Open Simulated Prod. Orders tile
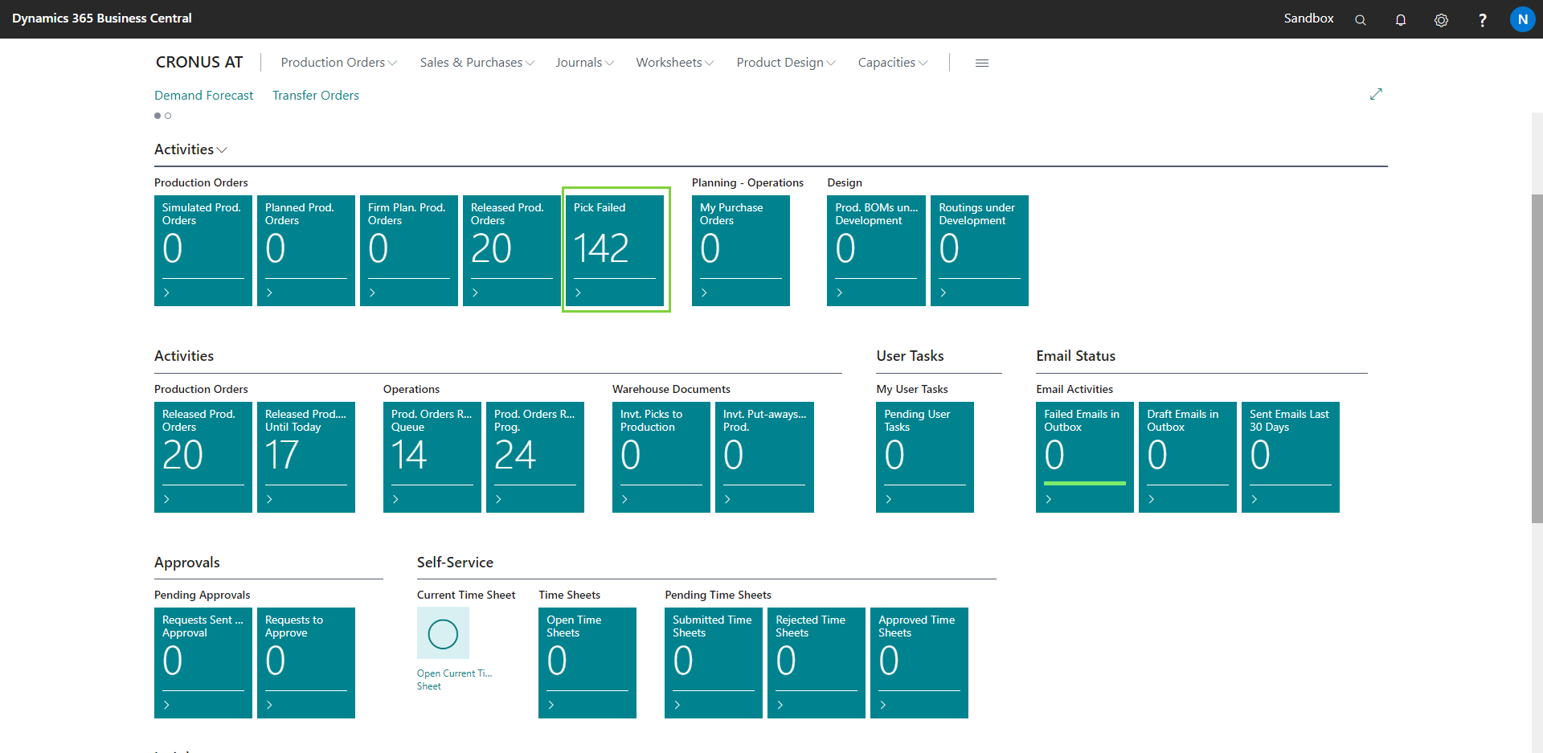 click(203, 251)
